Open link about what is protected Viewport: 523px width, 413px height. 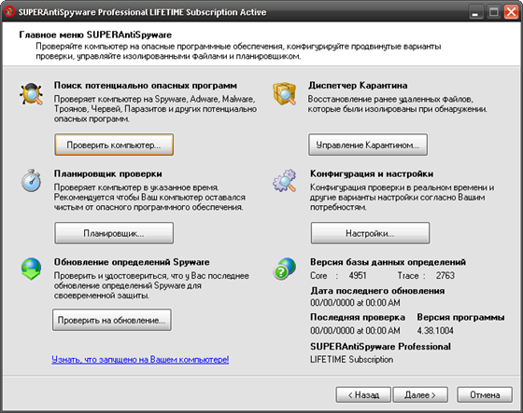tap(140, 359)
